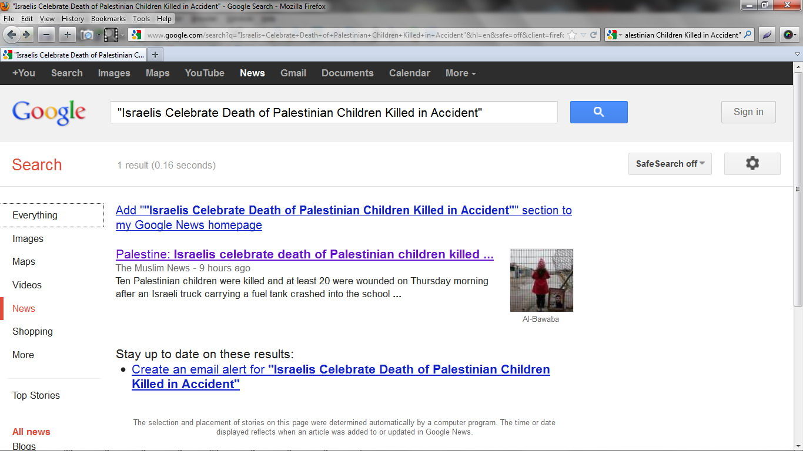Reload the page with the refresh icon

point(594,35)
